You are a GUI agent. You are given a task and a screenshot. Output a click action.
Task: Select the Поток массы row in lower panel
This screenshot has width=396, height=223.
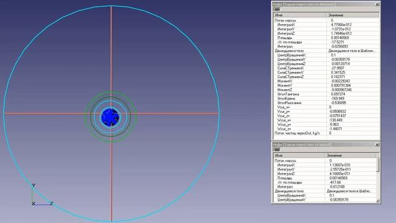[325, 160]
